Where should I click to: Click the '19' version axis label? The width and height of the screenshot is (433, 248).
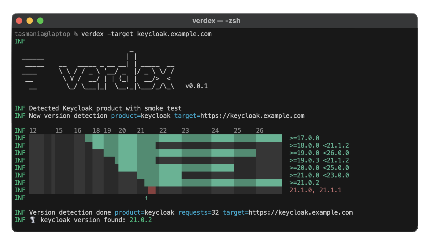click(x=107, y=131)
